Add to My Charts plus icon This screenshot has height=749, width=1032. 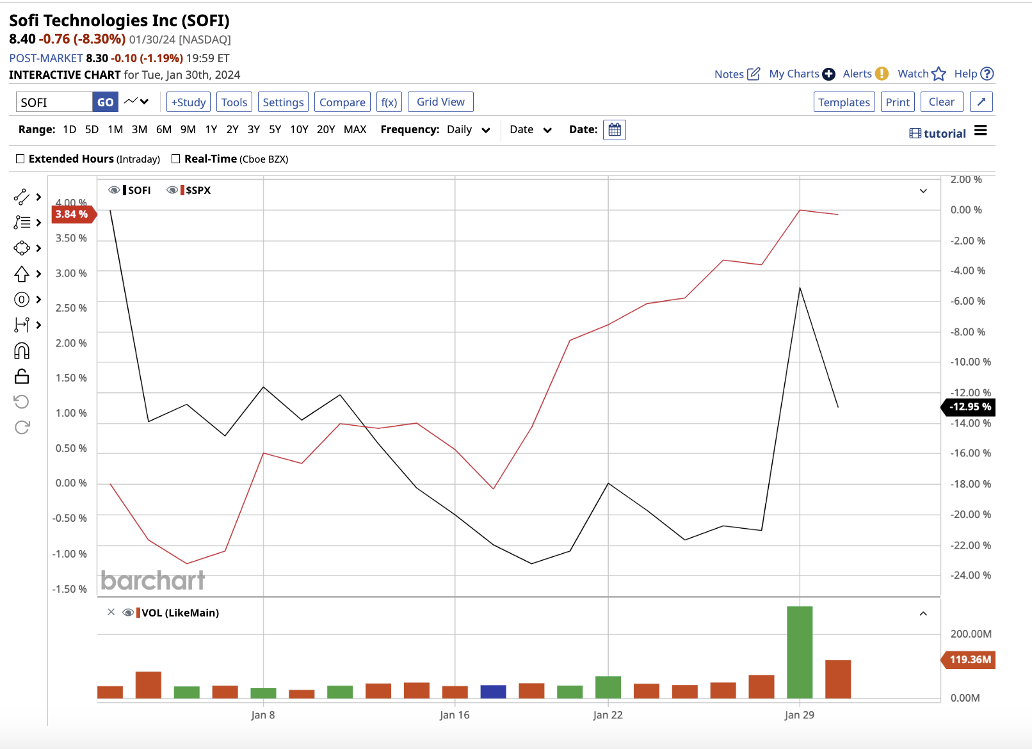coord(828,74)
